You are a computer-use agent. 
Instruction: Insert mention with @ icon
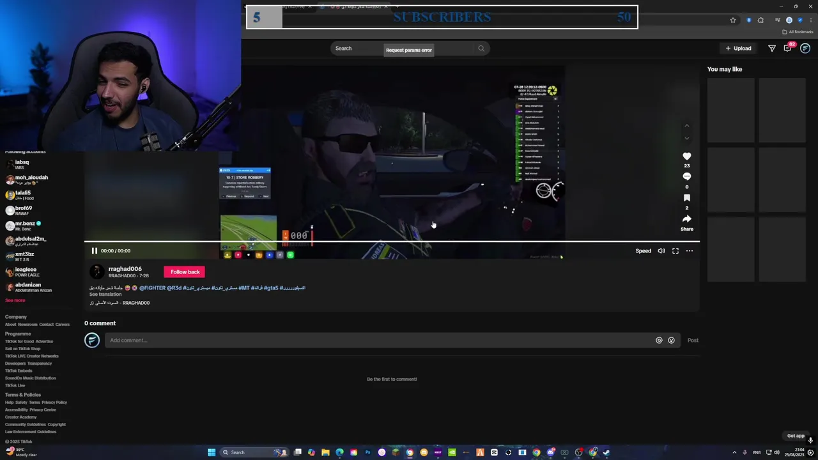point(659,341)
